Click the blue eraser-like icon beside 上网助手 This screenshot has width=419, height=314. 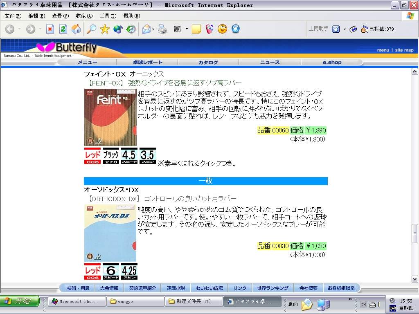pyautogui.click(x=353, y=29)
